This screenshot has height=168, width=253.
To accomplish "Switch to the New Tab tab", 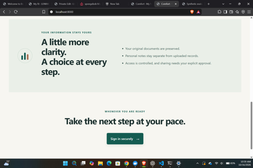I will pos(116,4).
